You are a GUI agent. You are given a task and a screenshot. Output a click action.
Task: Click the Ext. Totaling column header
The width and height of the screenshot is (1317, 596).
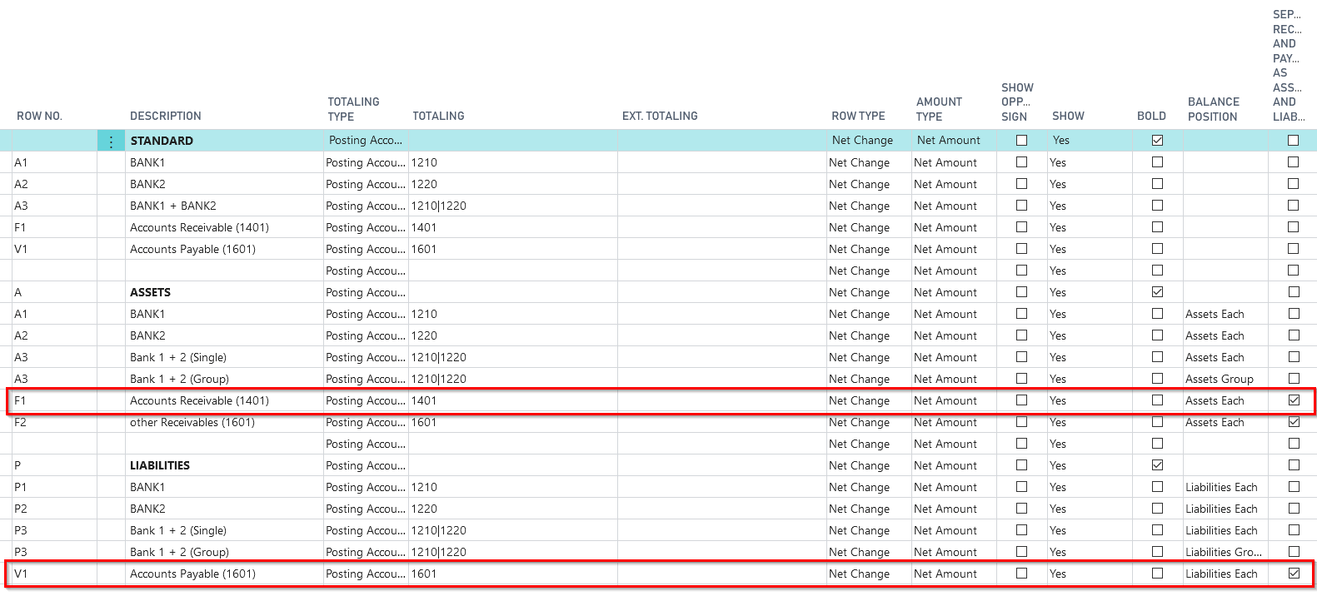click(x=660, y=116)
